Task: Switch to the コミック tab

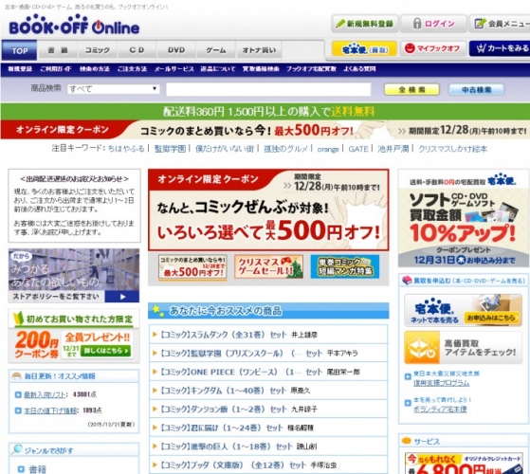Action: pyautogui.click(x=97, y=50)
